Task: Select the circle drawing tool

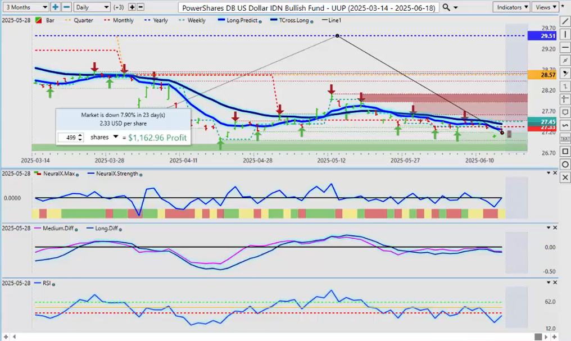Action: click(564, 164)
